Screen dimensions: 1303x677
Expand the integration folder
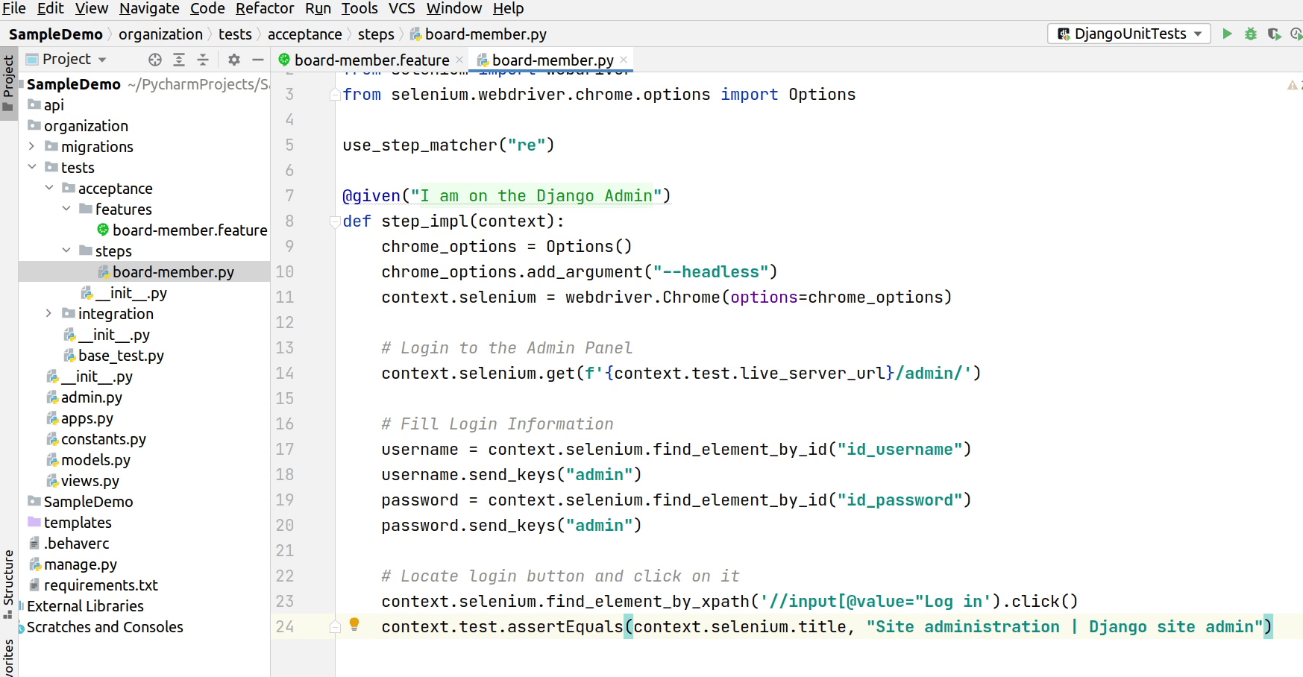(x=49, y=314)
